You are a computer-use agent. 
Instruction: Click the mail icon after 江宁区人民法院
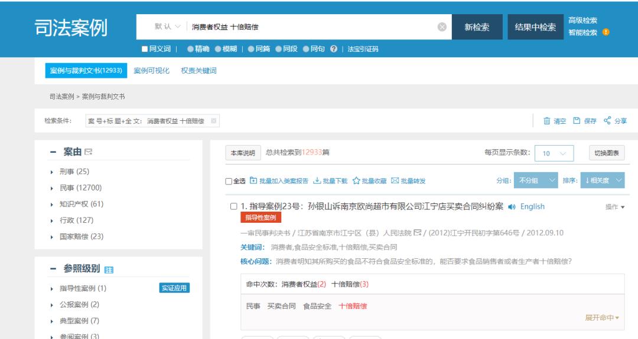417,233
